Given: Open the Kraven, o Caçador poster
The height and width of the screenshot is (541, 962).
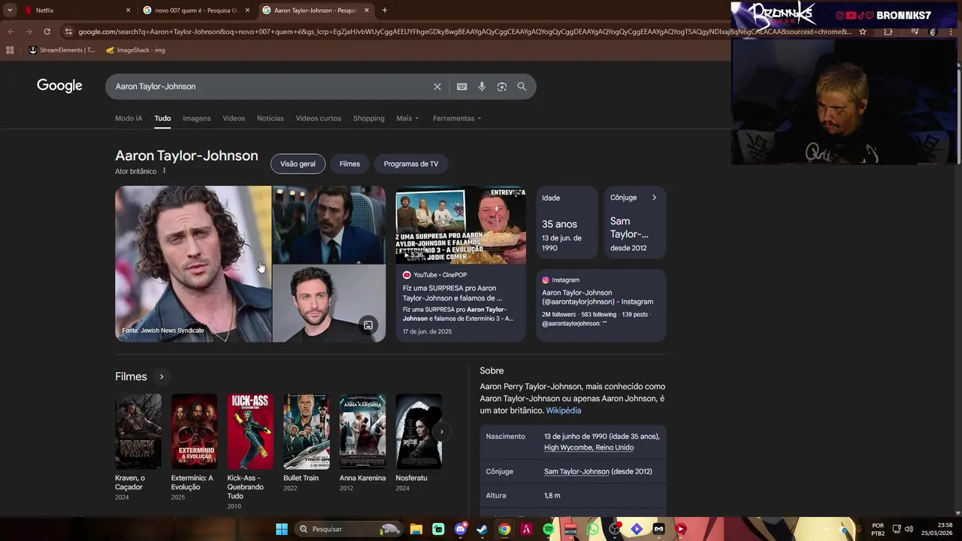Looking at the screenshot, I should tap(138, 431).
